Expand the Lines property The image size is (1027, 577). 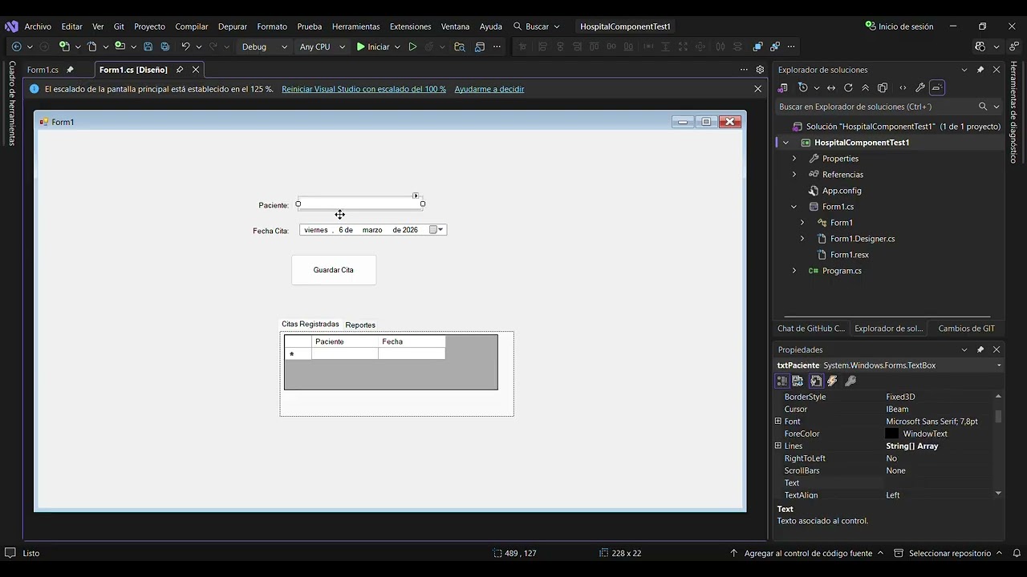pos(777,446)
